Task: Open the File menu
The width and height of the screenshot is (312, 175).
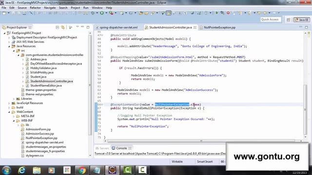Action: pos(4,8)
